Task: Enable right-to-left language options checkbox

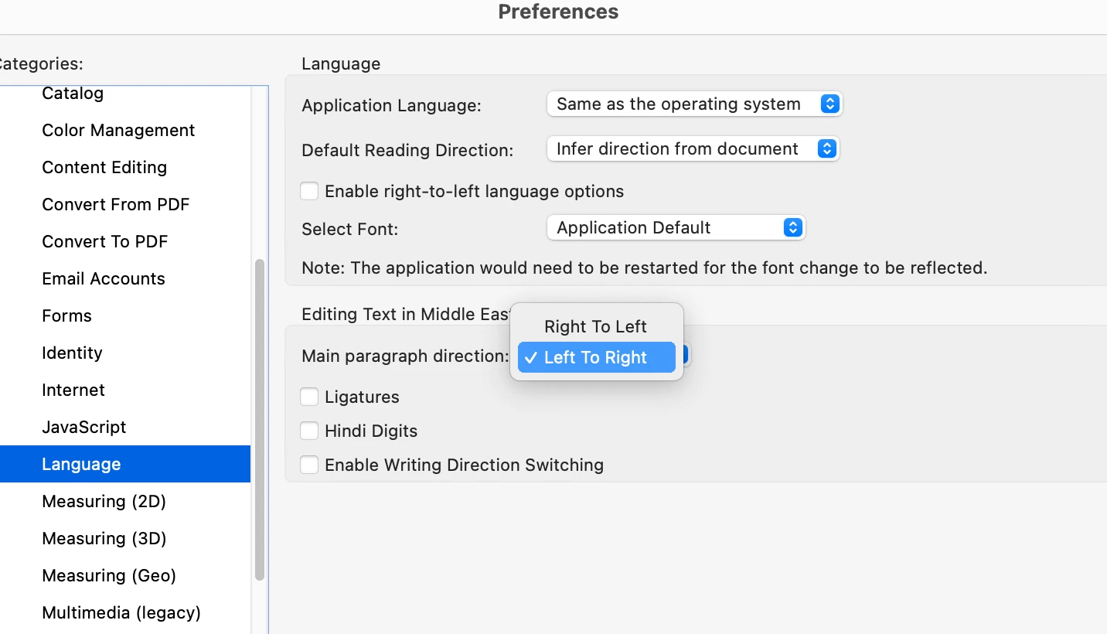Action: coord(309,191)
